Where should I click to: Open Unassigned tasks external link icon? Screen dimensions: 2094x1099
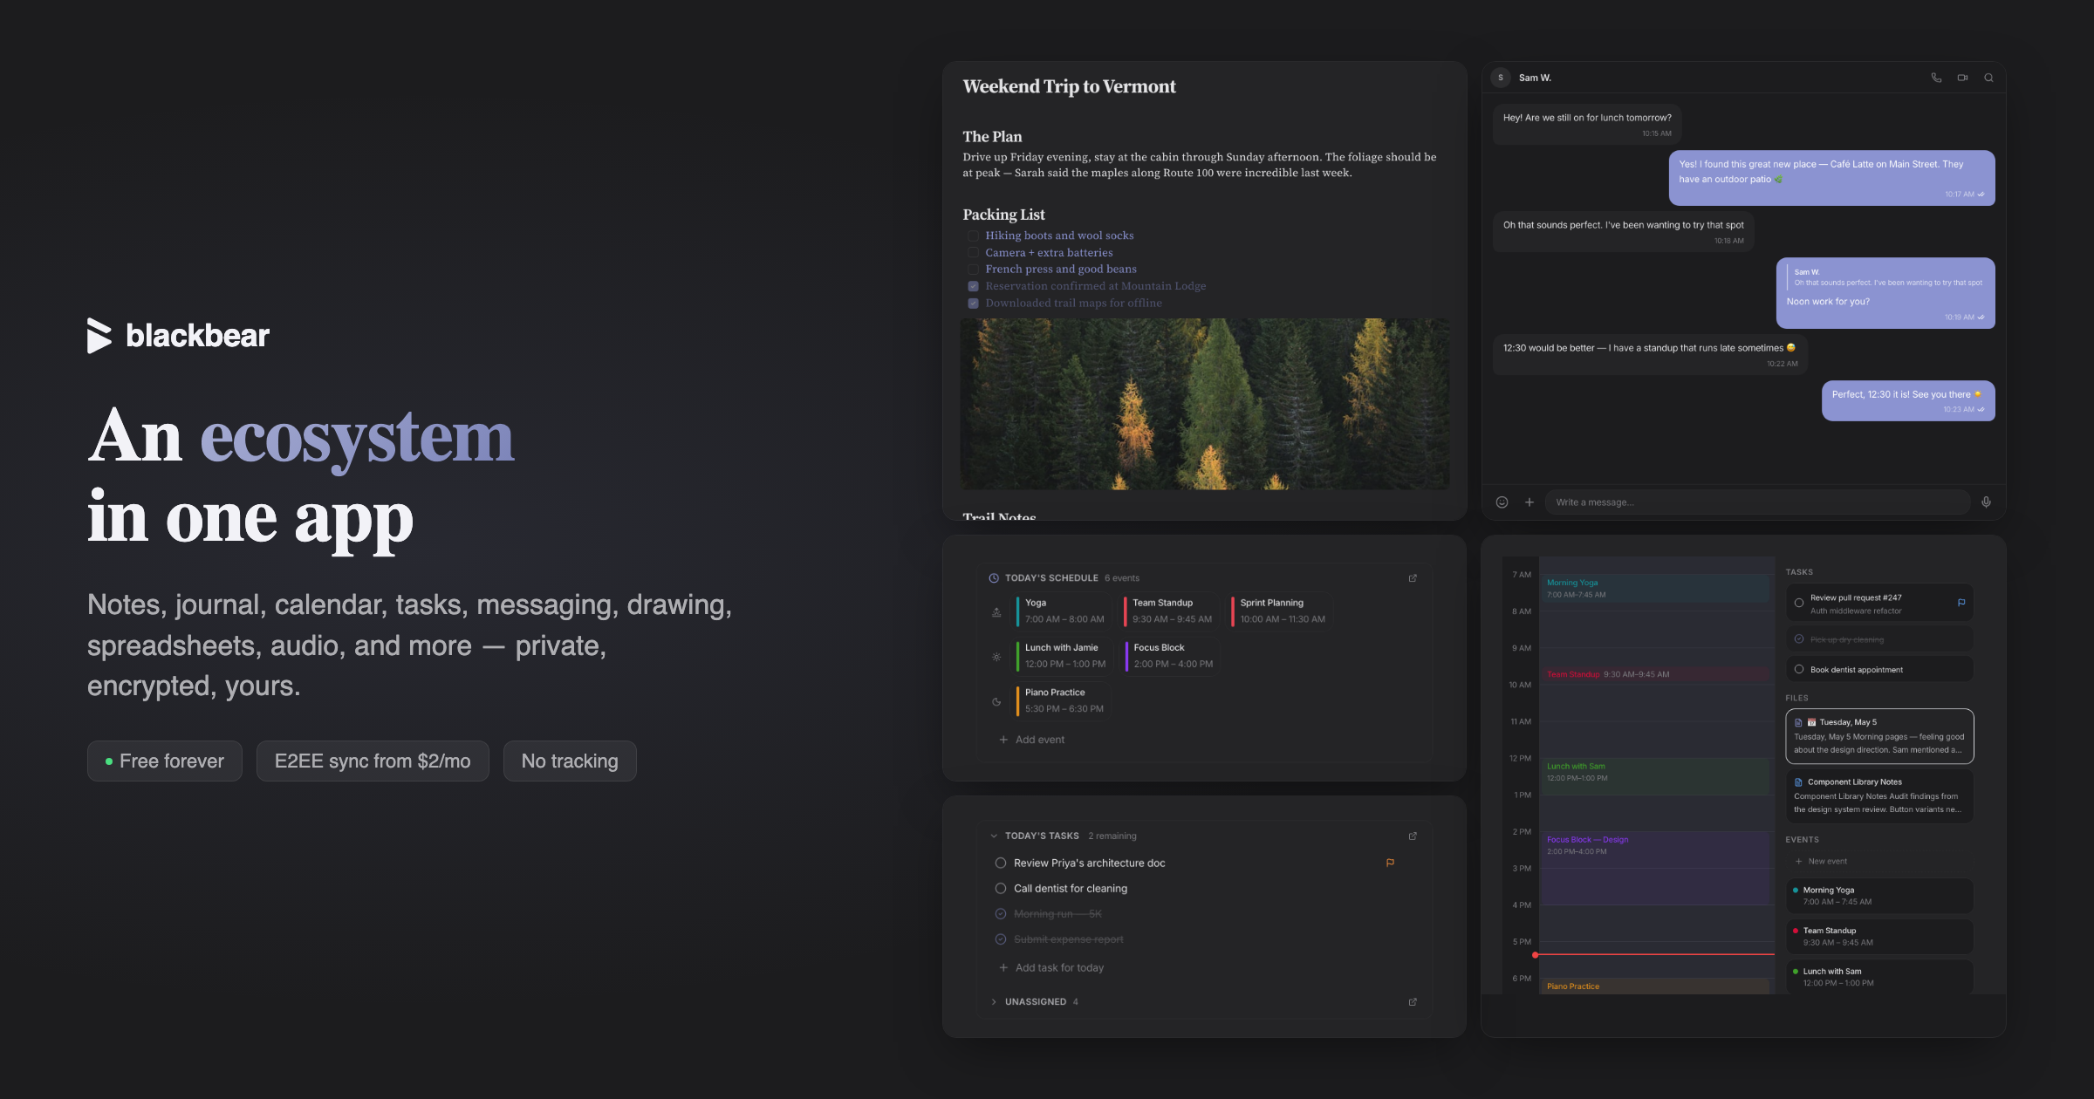[x=1413, y=1002]
